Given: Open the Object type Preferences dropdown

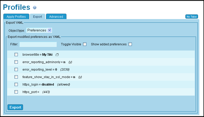Looking at the screenshot, I should coord(39,30).
